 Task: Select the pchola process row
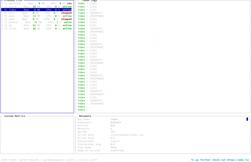(36, 22)
